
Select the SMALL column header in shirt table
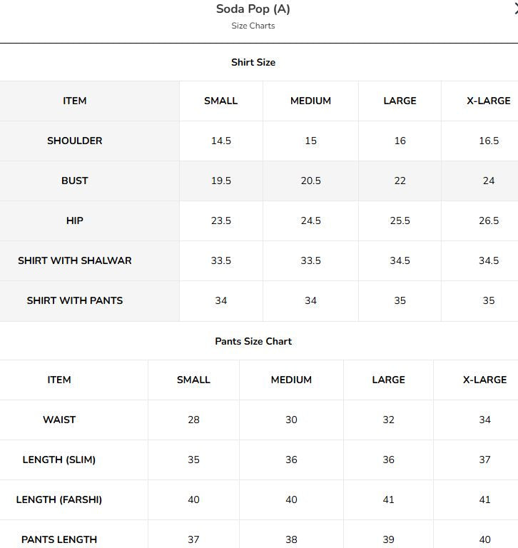click(x=221, y=101)
